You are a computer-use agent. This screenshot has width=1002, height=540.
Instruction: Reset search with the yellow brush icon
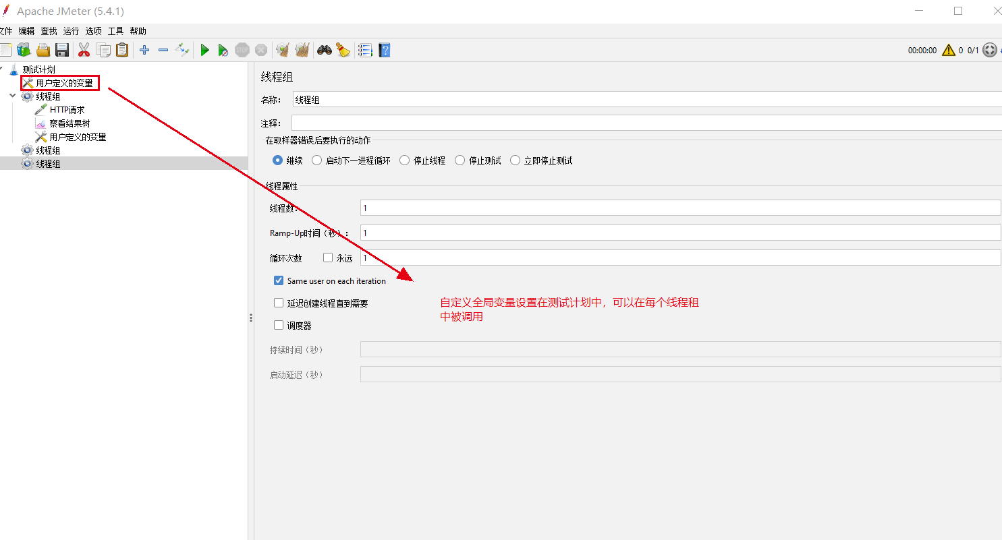(x=343, y=50)
